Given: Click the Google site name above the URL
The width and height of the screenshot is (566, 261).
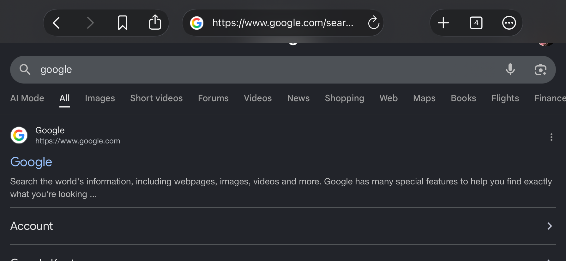Looking at the screenshot, I should [x=50, y=130].
